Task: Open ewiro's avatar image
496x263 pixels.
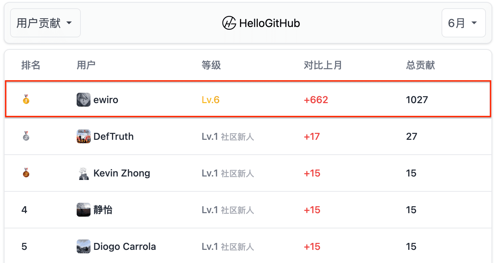Action: pyautogui.click(x=84, y=100)
